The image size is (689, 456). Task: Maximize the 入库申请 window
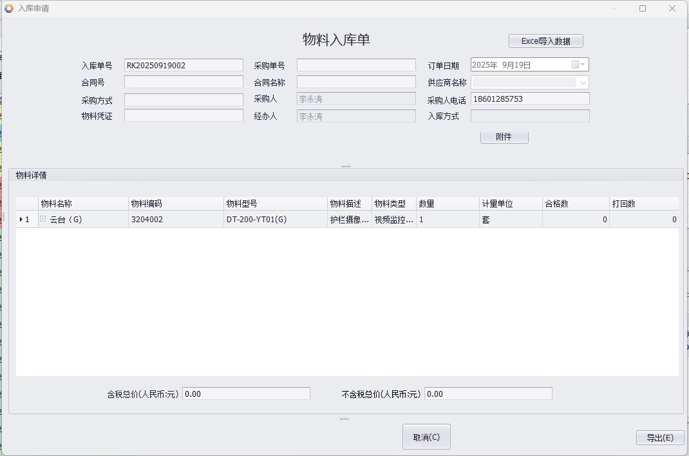click(643, 8)
